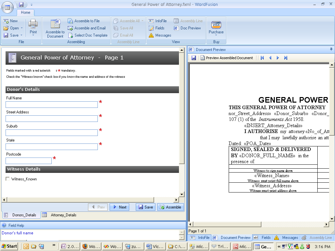Image resolution: width=335 pixels, height=251 pixels.
Task: Switch to the Attorney_Details tab
Action: pos(60,215)
